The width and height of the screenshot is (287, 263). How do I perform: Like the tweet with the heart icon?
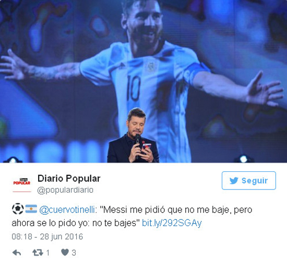[65, 253]
